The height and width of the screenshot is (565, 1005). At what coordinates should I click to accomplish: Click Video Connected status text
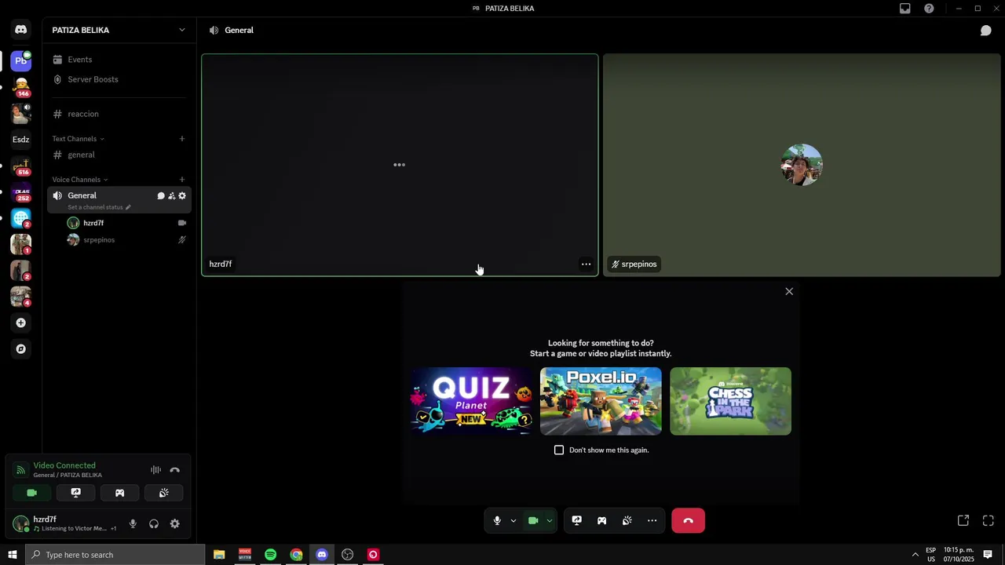pos(64,465)
